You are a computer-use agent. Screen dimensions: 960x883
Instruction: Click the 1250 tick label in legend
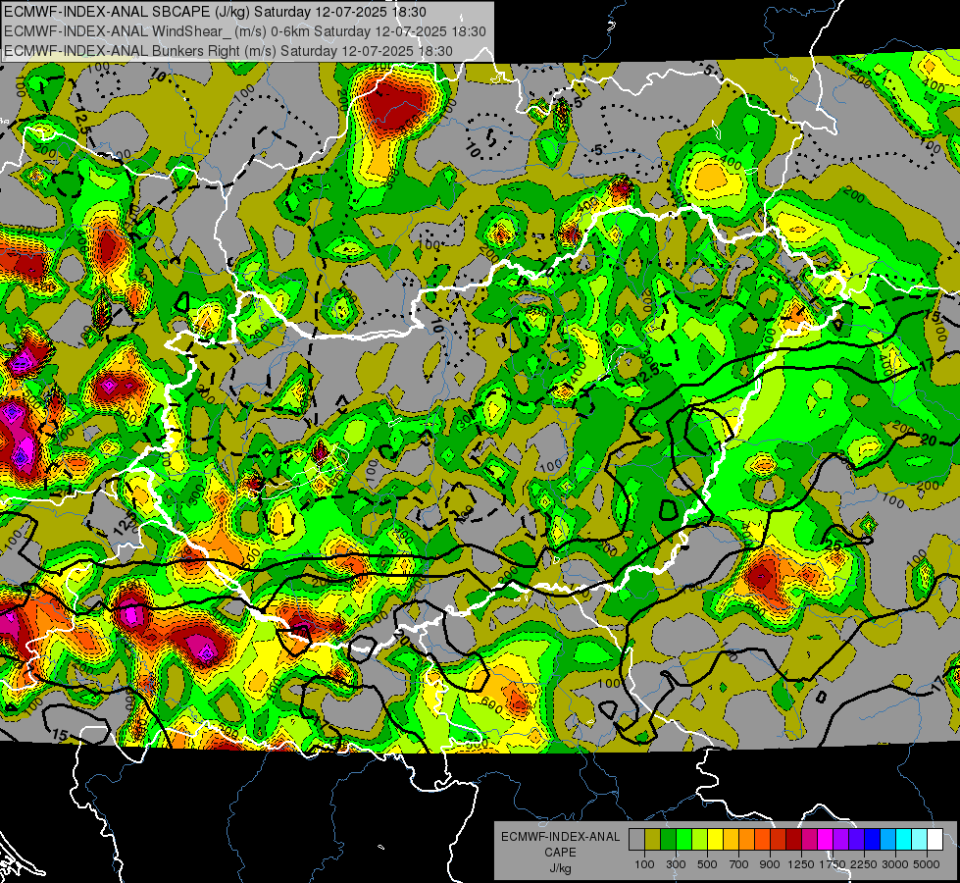[801, 864]
